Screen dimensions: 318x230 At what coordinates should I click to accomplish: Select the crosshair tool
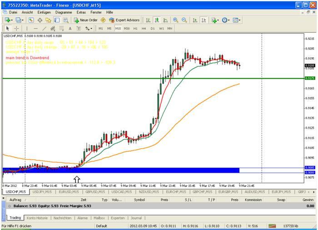(x=16, y=29)
